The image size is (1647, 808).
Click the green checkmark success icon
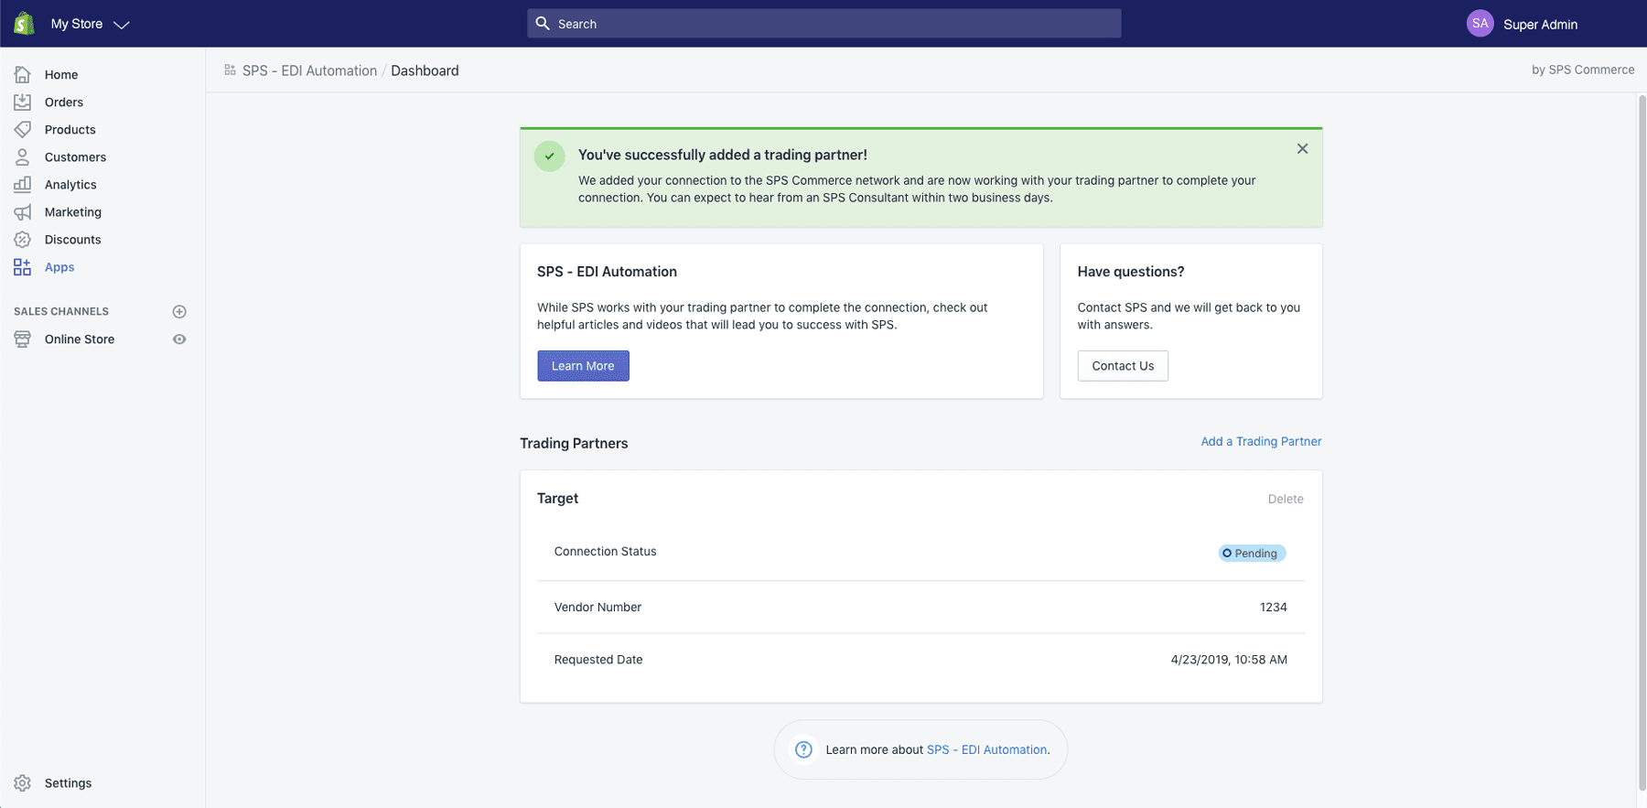pos(549,156)
